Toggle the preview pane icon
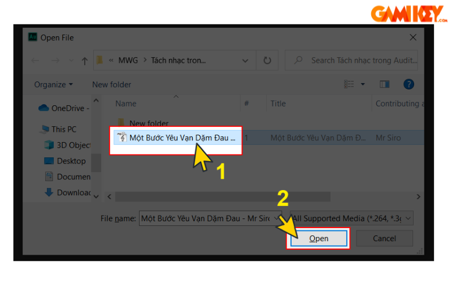Image resolution: width=452 pixels, height=283 pixels. click(x=385, y=84)
